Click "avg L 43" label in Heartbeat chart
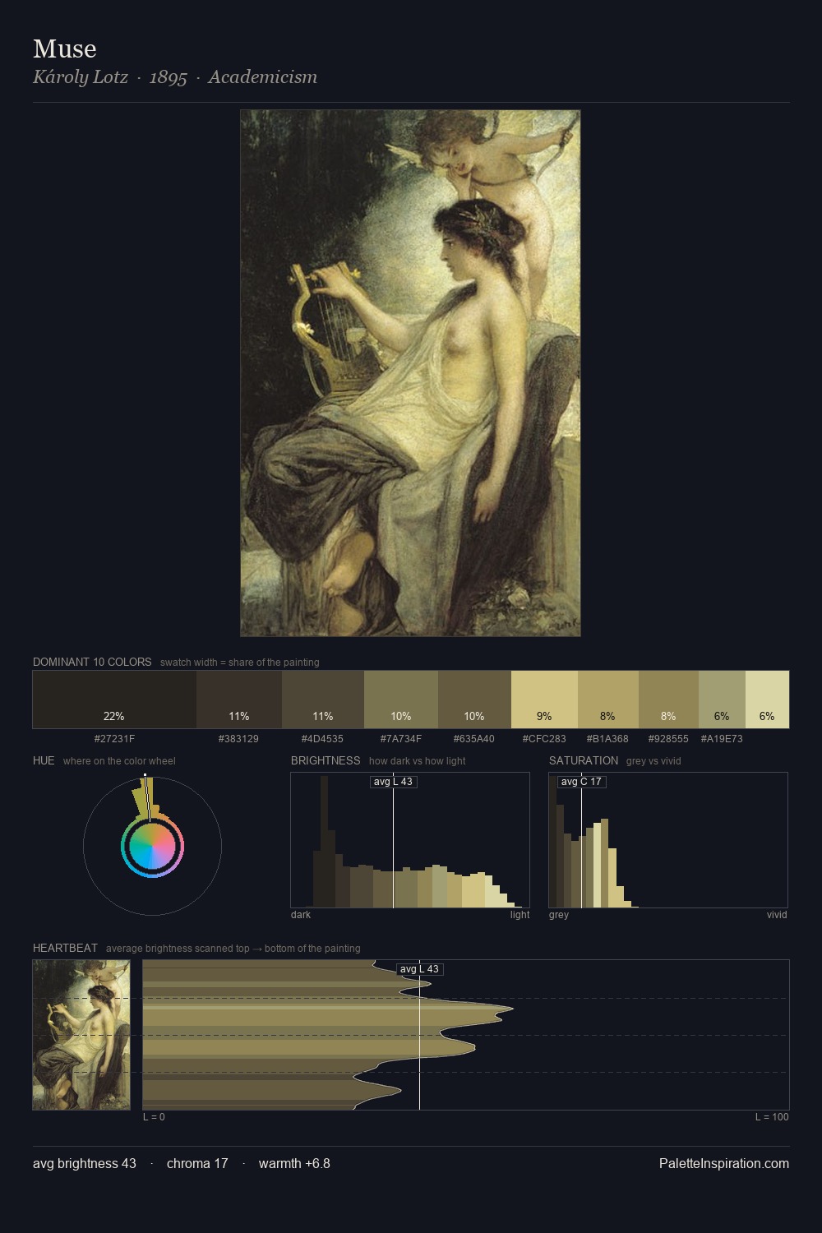The image size is (822, 1233). [x=419, y=969]
